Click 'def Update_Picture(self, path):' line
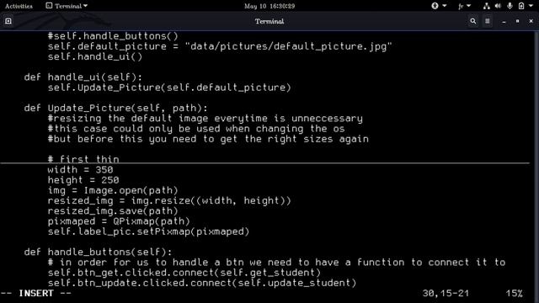The width and height of the screenshot is (539, 303). point(116,109)
